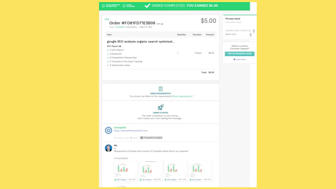Click the first circled-check step icon in green banner

pyautogui.click(x=103, y=6)
